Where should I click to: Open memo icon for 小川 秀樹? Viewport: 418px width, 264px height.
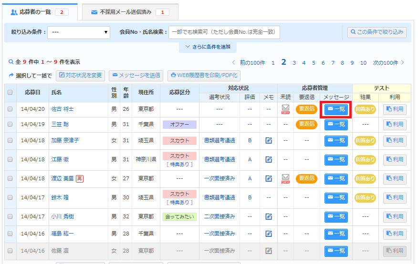point(269,216)
